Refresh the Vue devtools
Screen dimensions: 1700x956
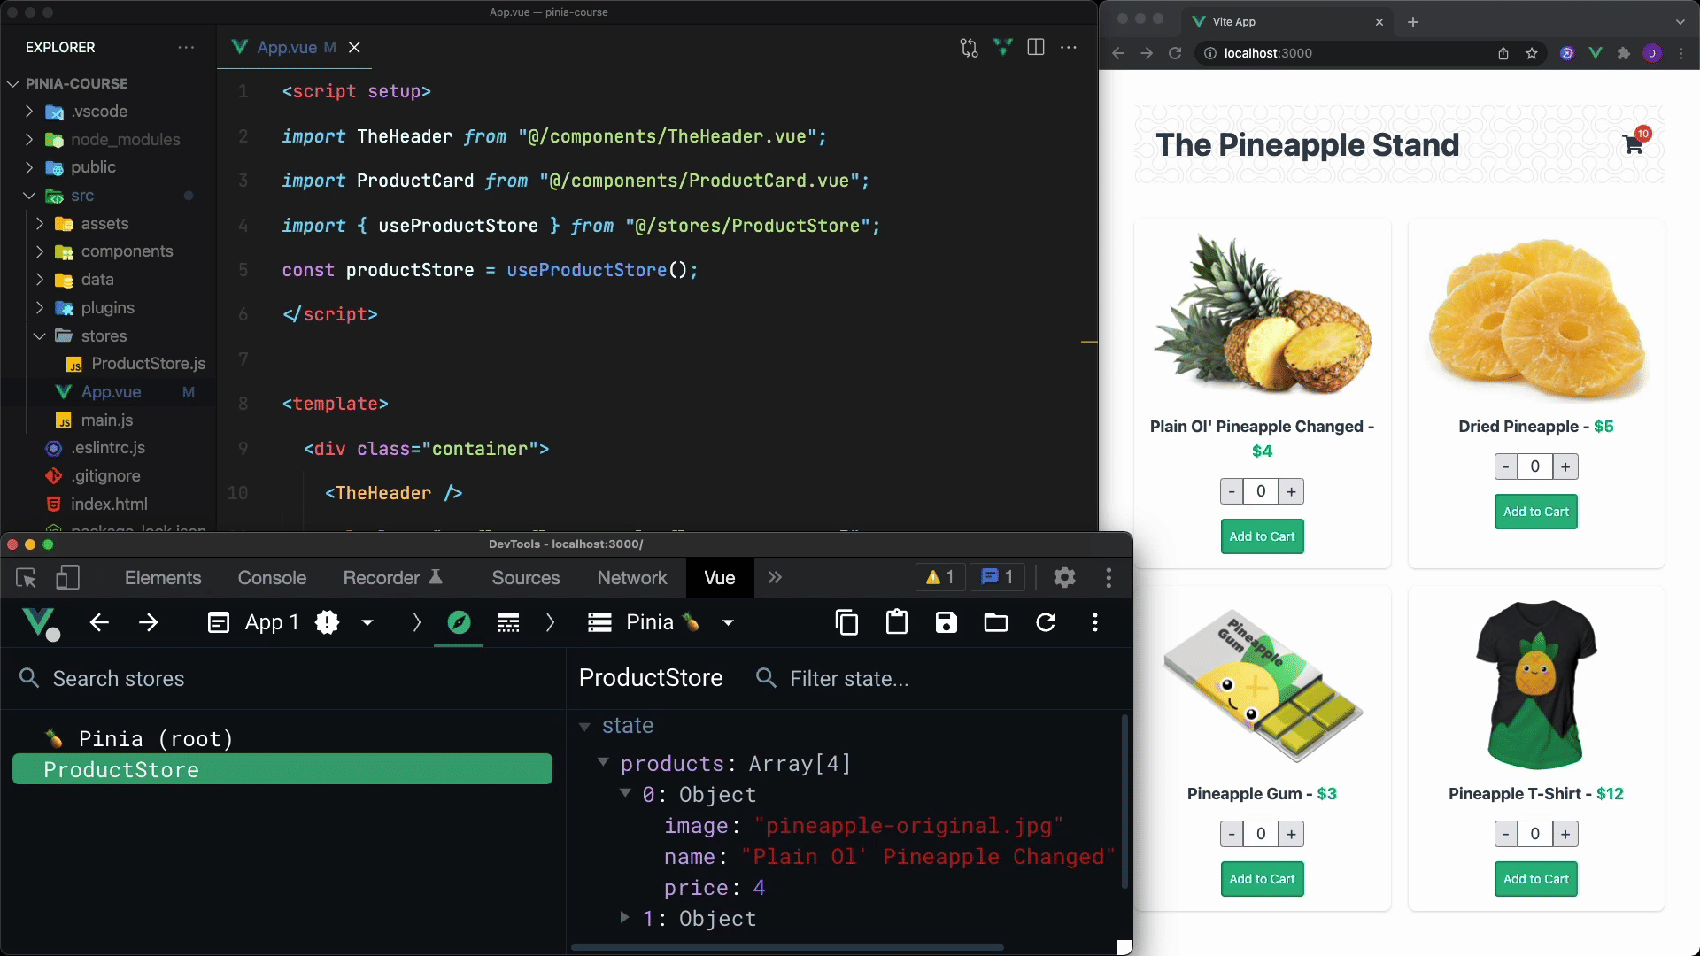(1046, 622)
